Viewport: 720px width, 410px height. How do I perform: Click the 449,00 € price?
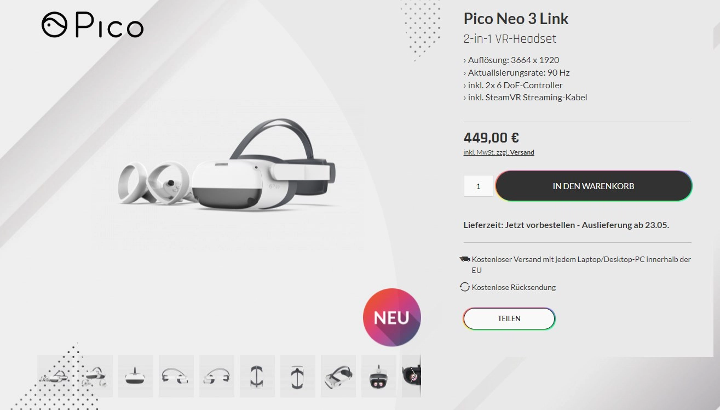491,138
